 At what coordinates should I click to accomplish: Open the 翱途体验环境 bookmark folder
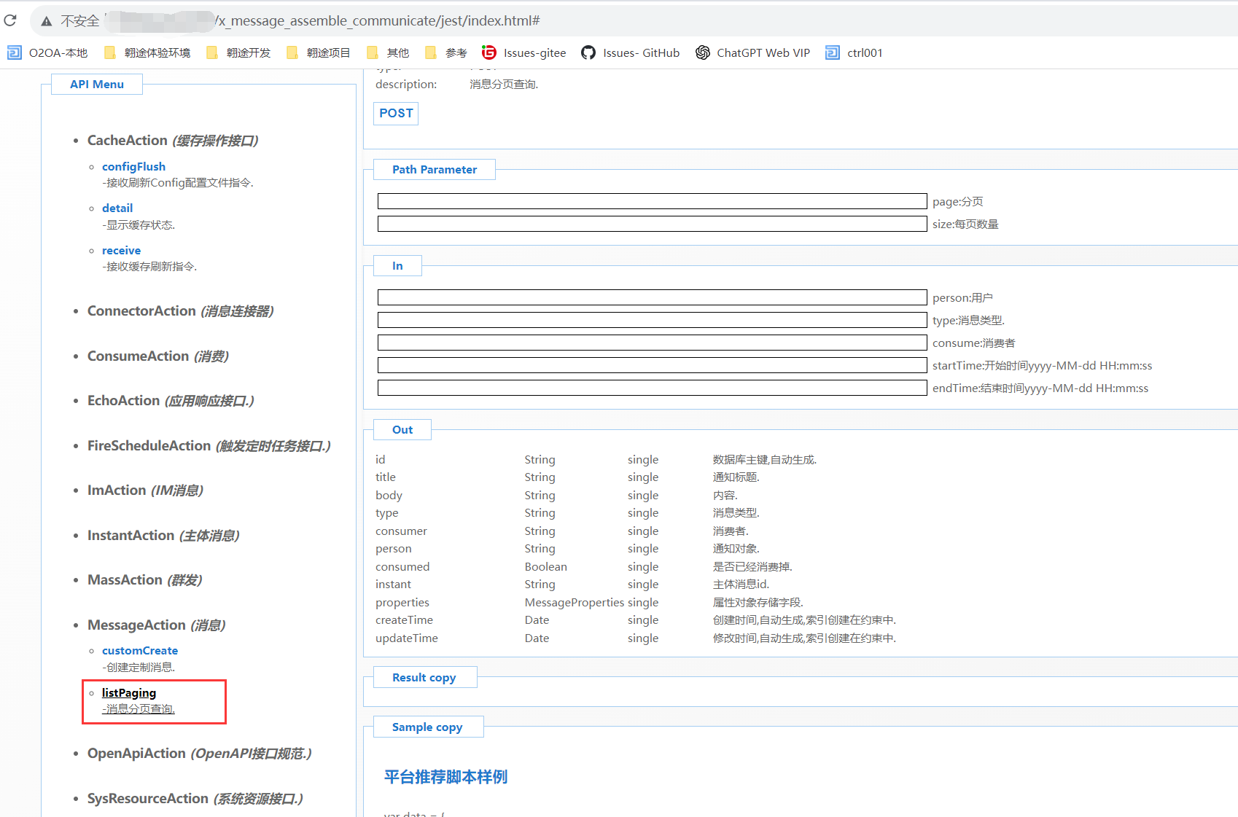tap(148, 52)
